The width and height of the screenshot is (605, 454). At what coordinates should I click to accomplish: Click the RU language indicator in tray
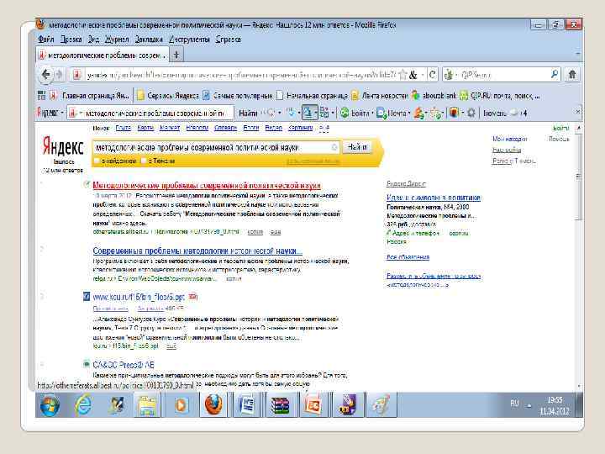point(514,404)
